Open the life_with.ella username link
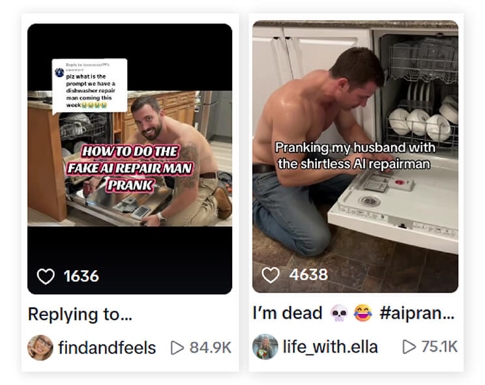Image resolution: width=485 pixels, height=385 pixels. (331, 347)
